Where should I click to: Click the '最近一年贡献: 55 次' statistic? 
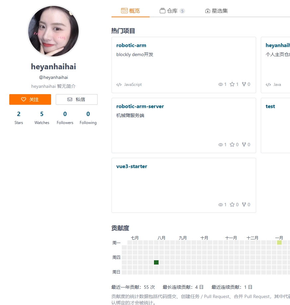(x=133, y=287)
